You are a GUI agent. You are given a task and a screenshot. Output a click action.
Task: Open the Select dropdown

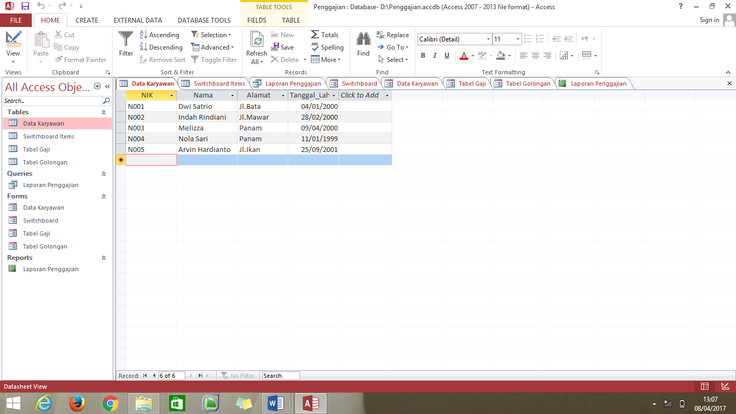[x=393, y=60]
